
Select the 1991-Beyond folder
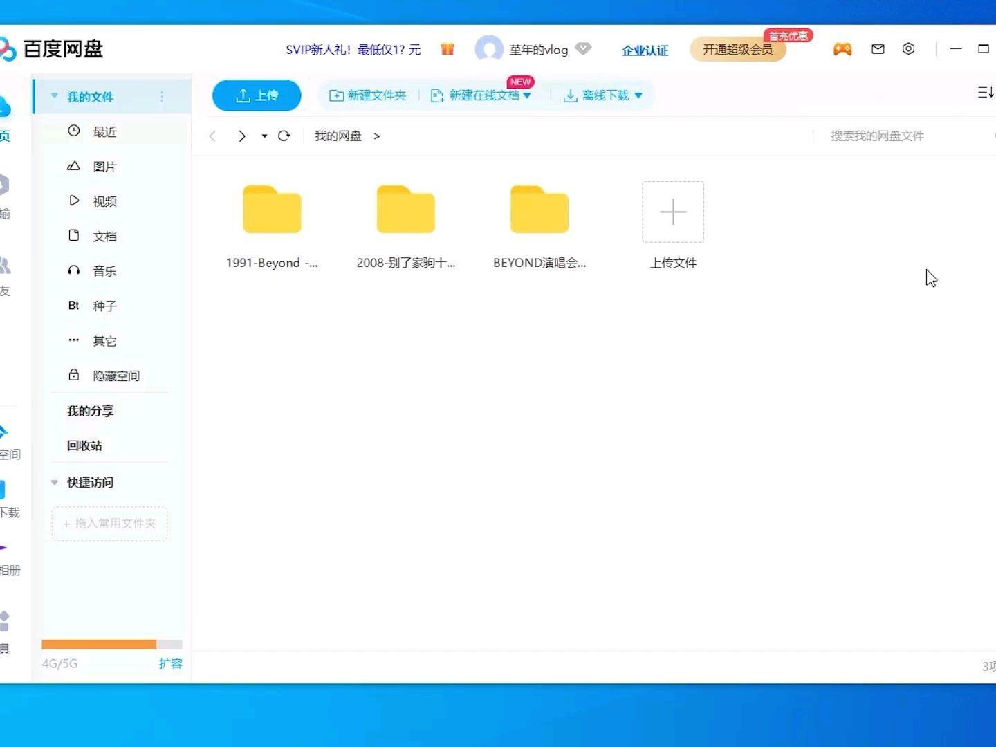point(272,228)
